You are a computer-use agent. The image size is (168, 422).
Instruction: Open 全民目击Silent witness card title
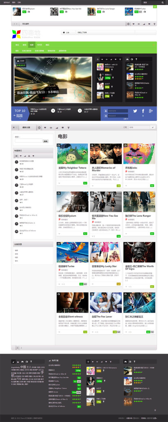[70, 316]
